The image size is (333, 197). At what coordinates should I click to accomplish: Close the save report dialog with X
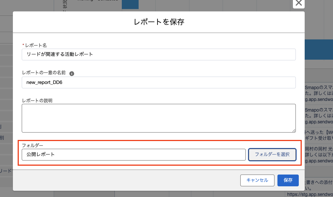[x=298, y=3]
